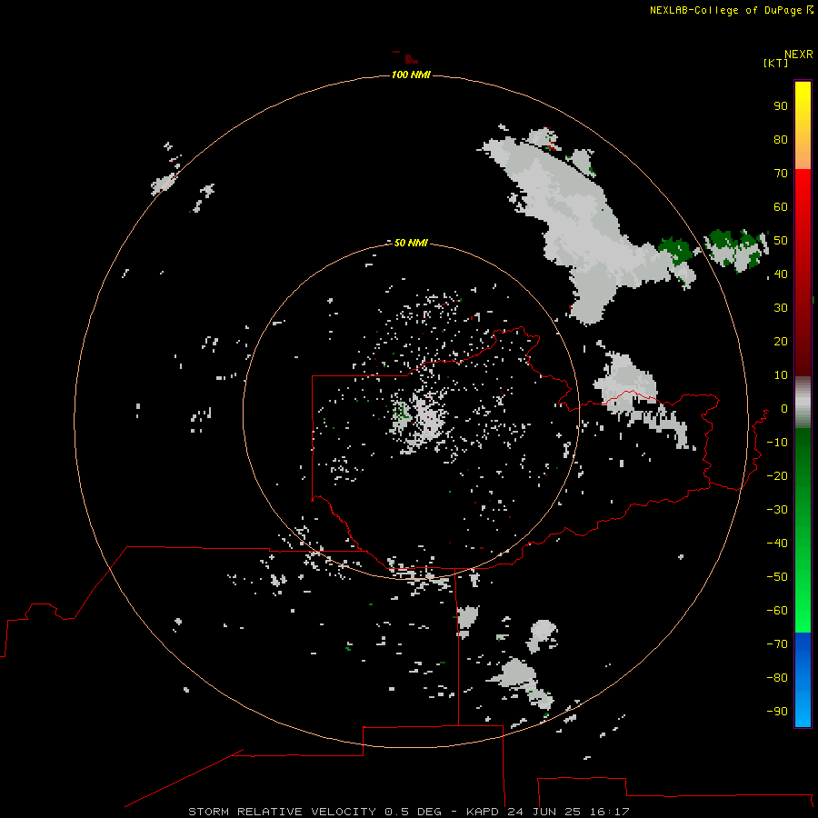Click the -30 value on velocity scale
This screenshot has height=818, width=818.
click(777, 510)
